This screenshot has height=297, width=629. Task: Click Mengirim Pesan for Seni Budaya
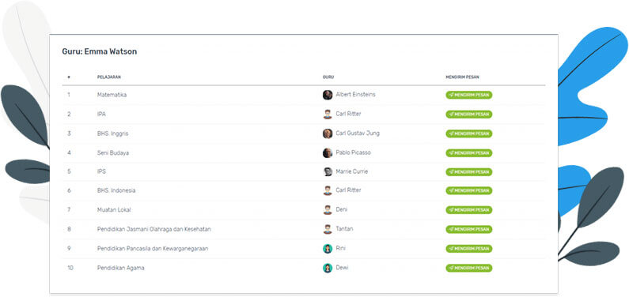pyautogui.click(x=469, y=153)
